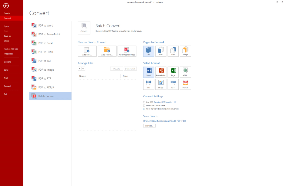Choose Last page to convert
Viewport: 285px width, 186px height.
point(173,51)
